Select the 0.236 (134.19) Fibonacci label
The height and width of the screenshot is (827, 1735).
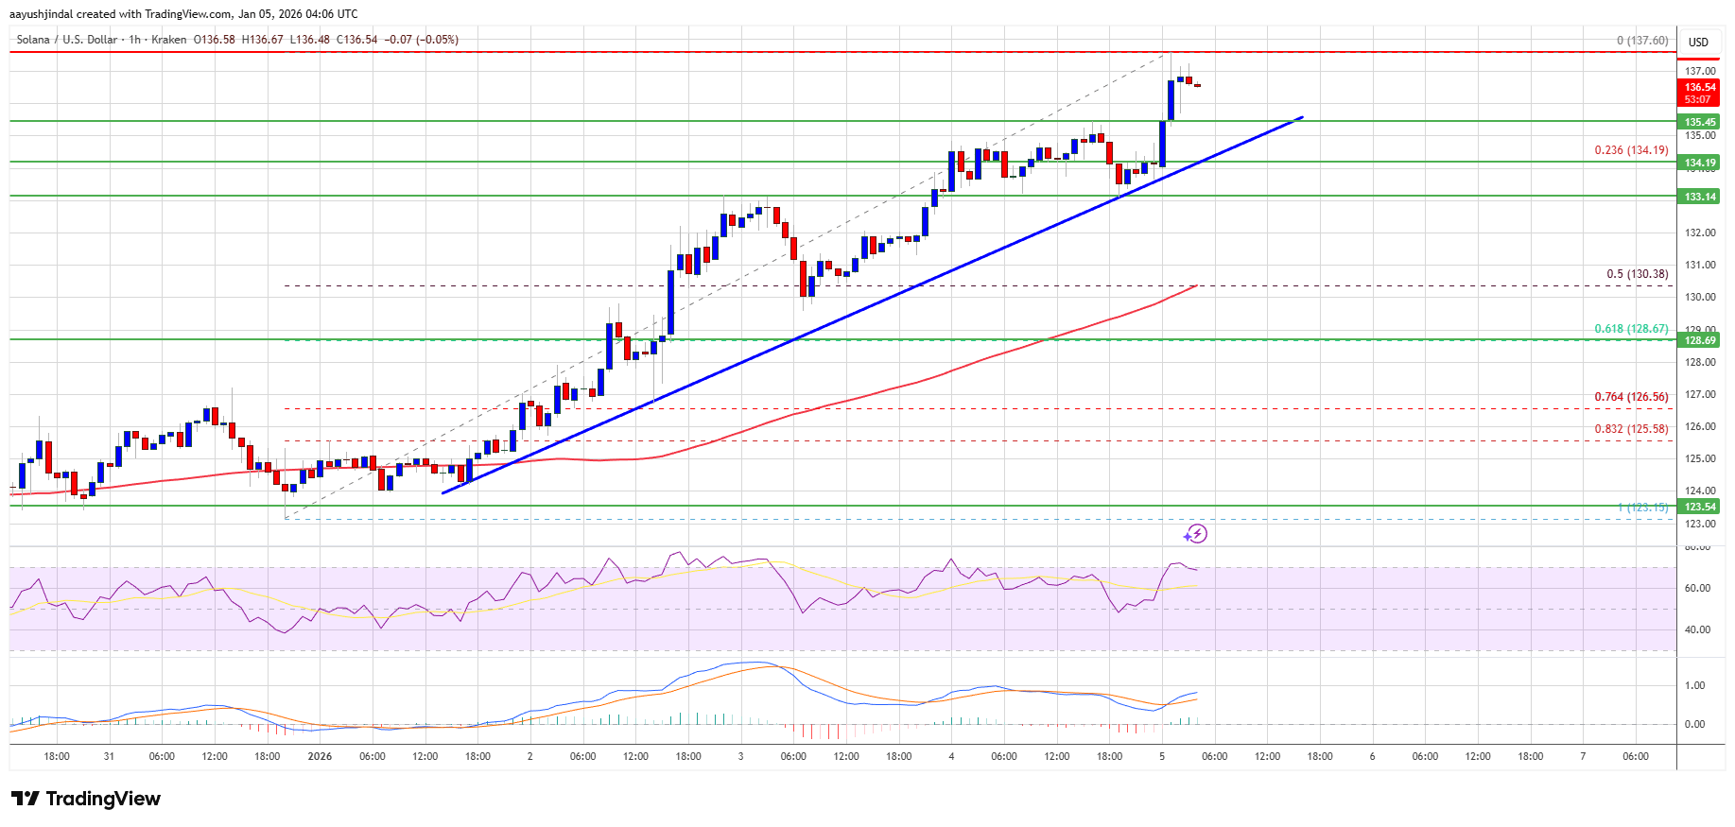click(1631, 150)
